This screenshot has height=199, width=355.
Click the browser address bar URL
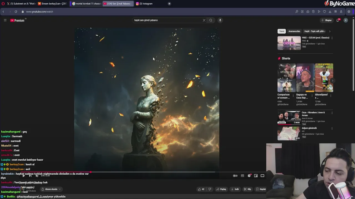[40, 12]
